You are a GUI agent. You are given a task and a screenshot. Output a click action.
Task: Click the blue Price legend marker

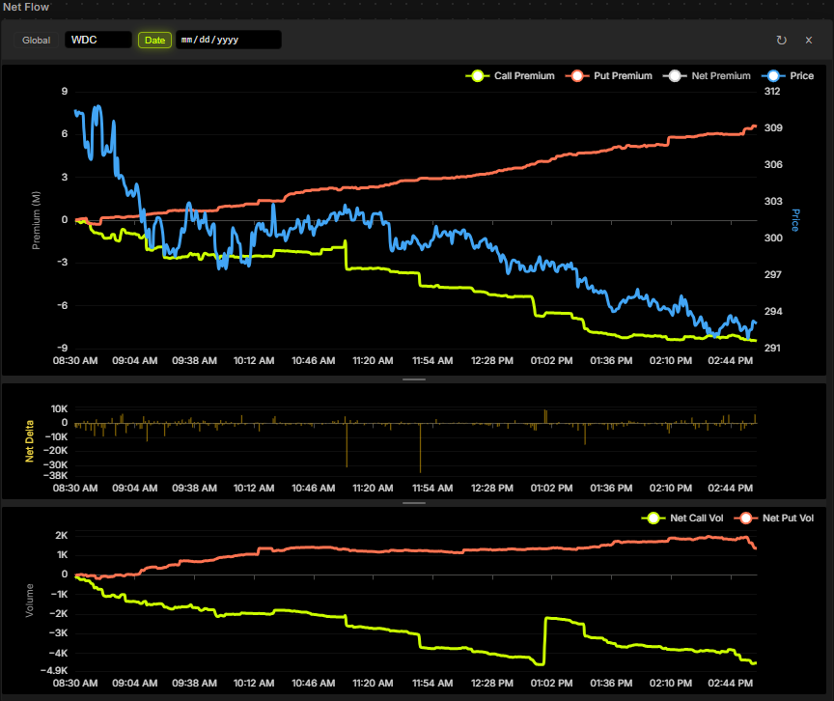(x=771, y=75)
